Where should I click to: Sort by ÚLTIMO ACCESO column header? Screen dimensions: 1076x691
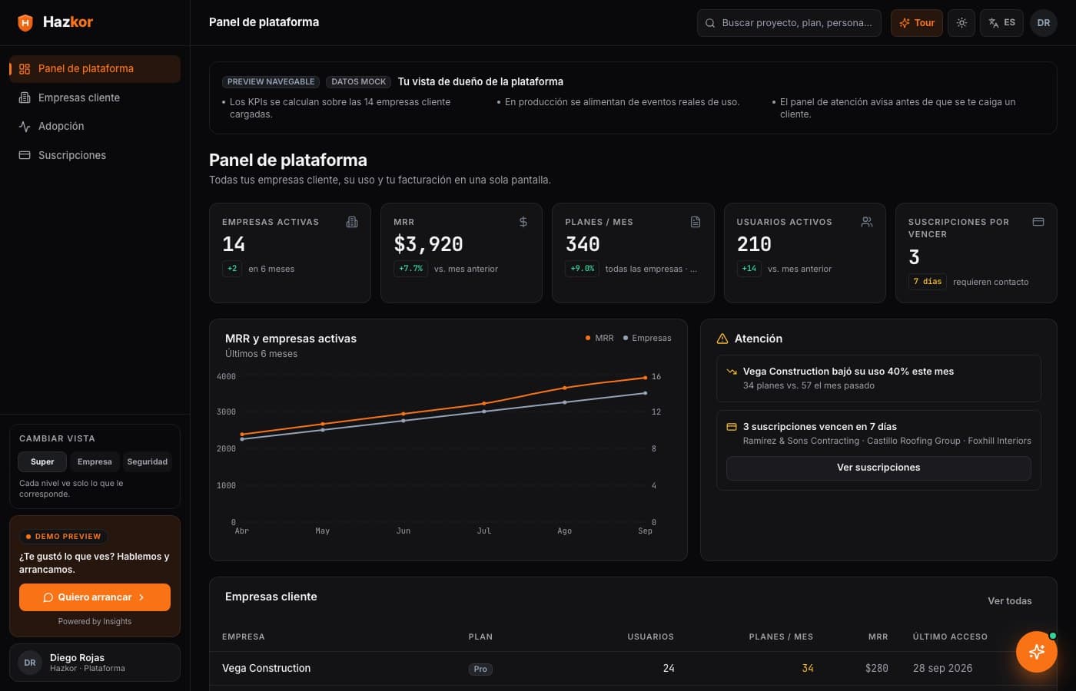click(950, 637)
